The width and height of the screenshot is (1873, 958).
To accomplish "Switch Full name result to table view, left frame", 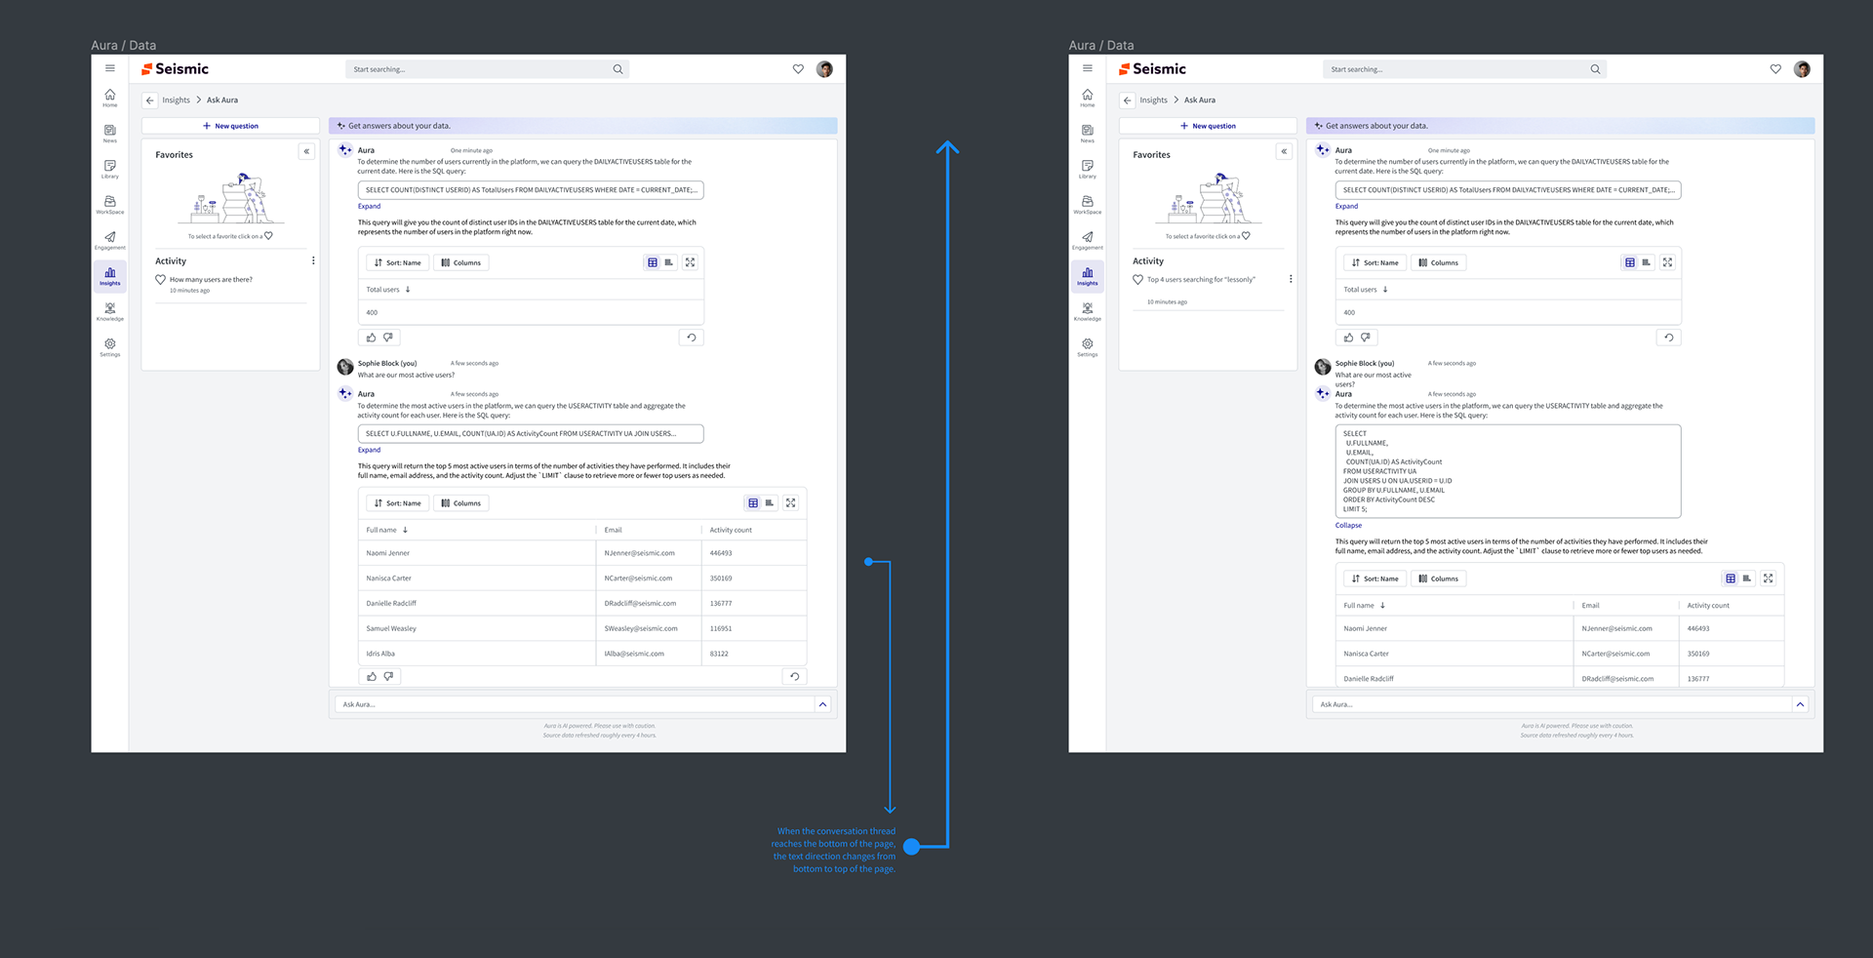I will pos(753,503).
